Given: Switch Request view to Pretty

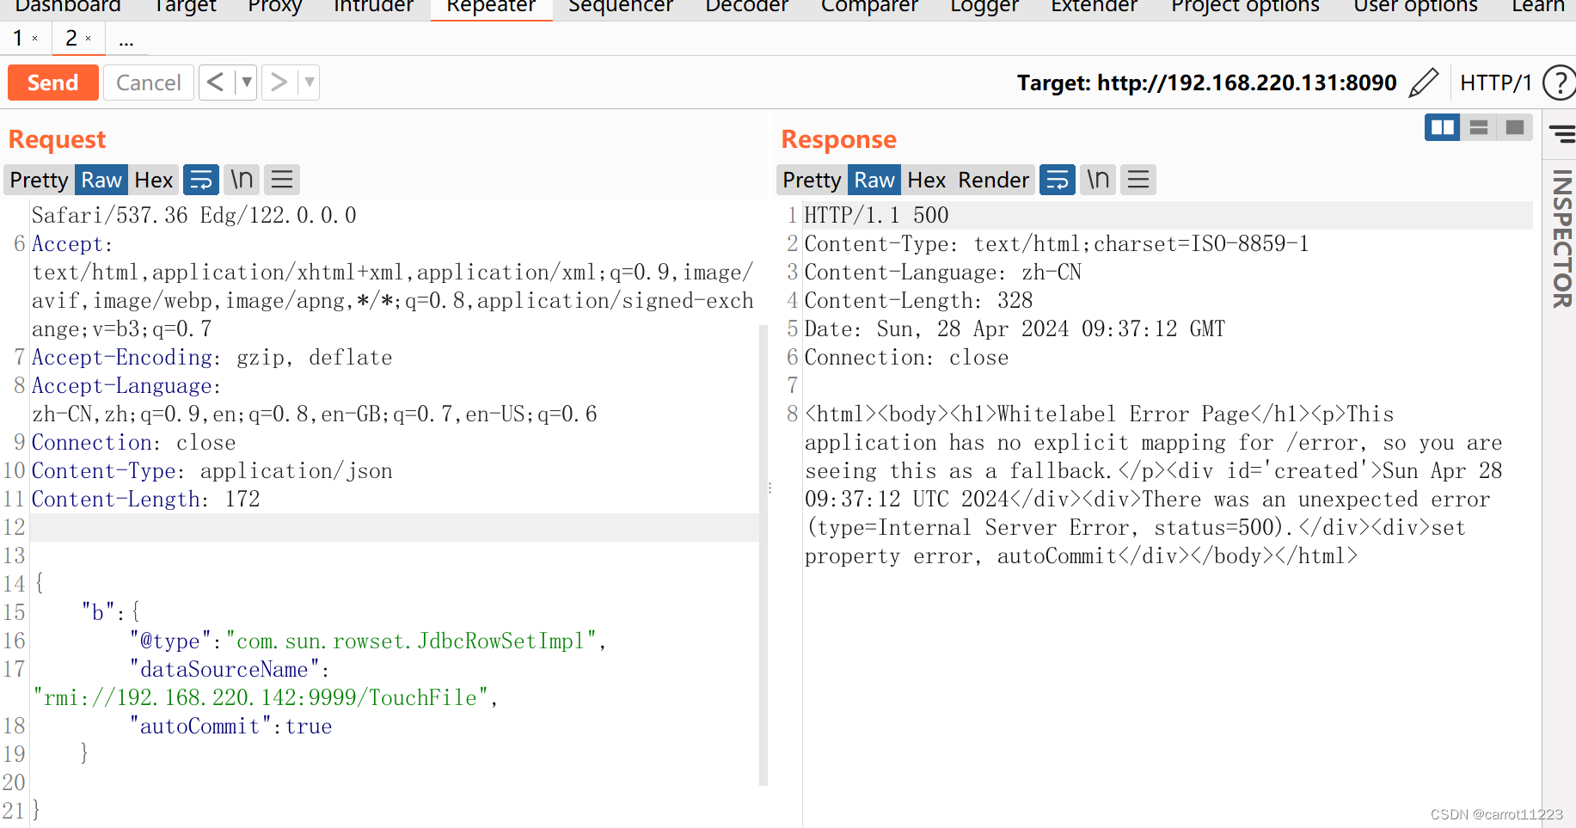Looking at the screenshot, I should tap(39, 180).
